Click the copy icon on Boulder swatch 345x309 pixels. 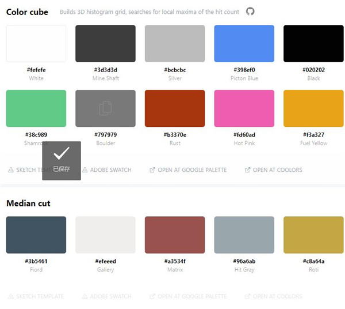click(x=105, y=108)
